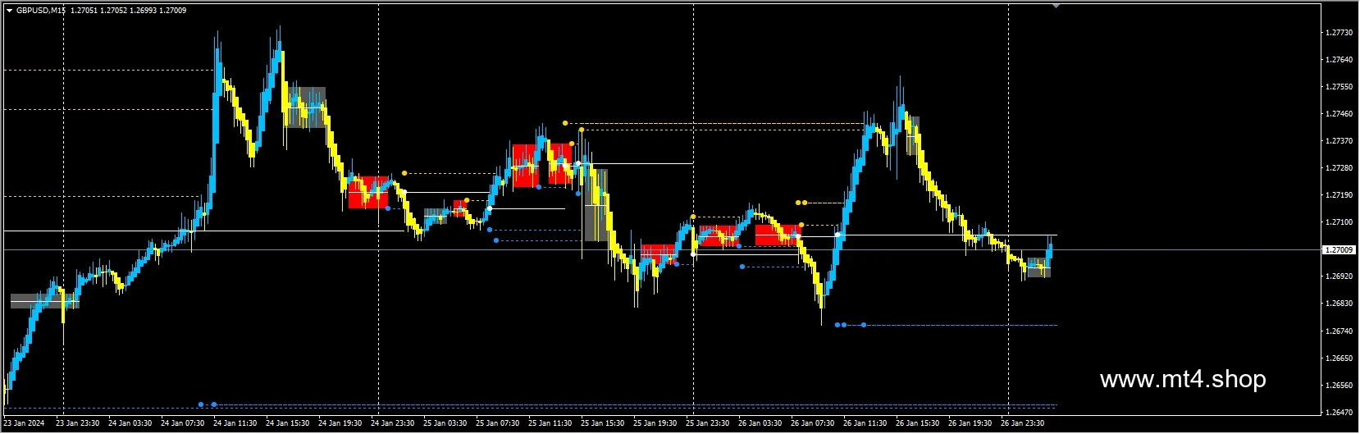Screen dimensions: 1360x434
Task: Click price level 1.27370 on the scale
Action: click(1339, 141)
